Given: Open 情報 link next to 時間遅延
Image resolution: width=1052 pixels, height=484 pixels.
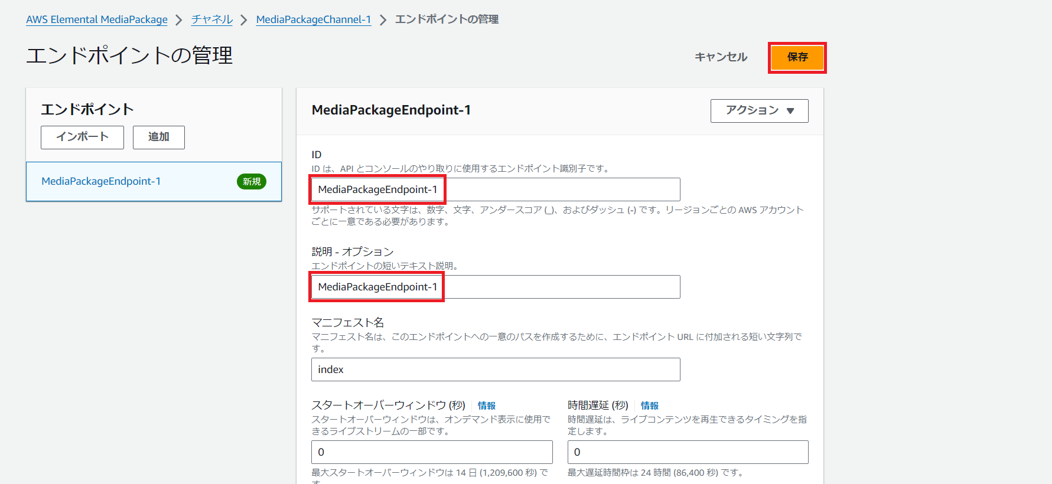Looking at the screenshot, I should pyautogui.click(x=650, y=405).
